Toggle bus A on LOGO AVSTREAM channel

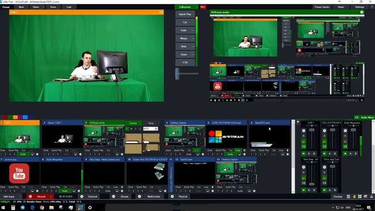pos(329,154)
